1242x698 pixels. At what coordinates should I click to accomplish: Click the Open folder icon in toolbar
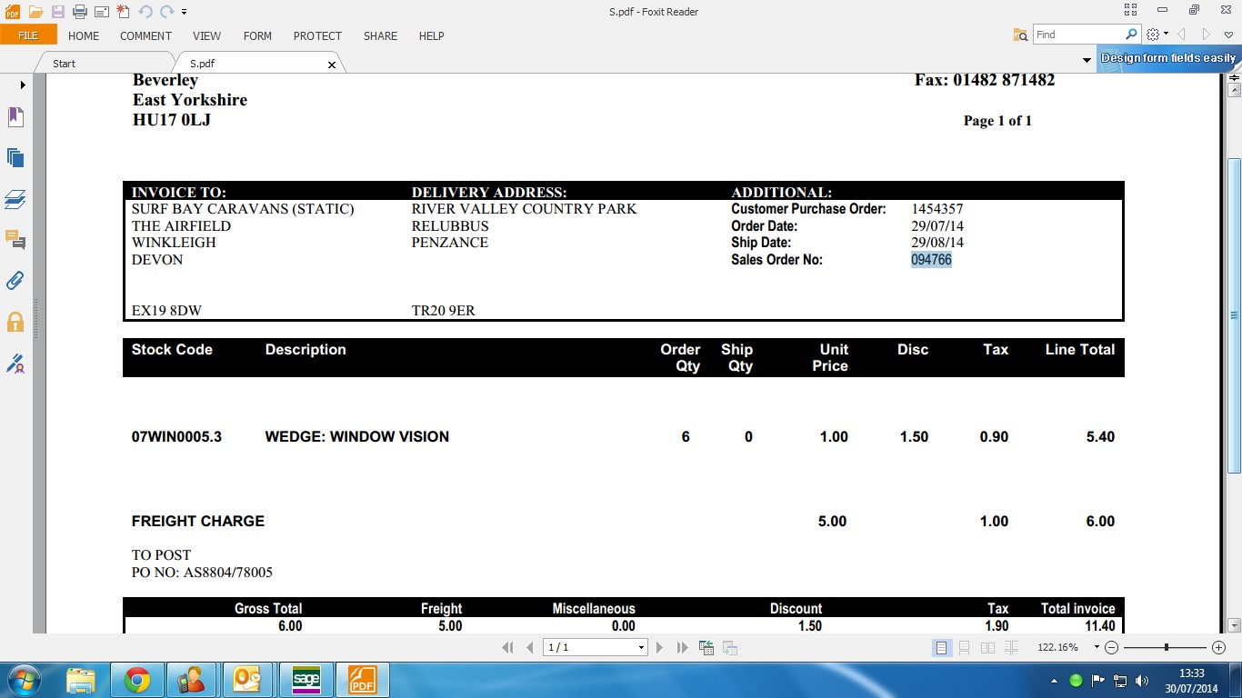35,12
